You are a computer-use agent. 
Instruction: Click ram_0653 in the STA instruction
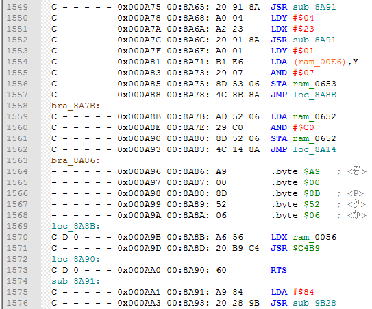(314, 84)
